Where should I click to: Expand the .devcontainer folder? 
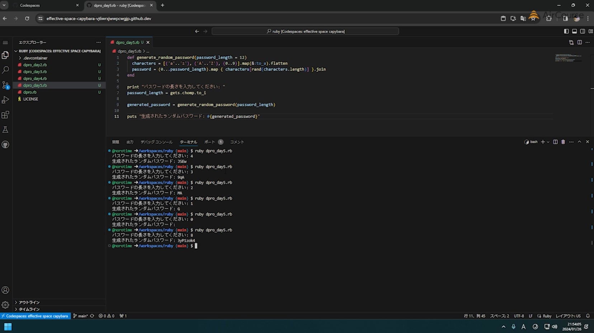pyautogui.click(x=35, y=58)
